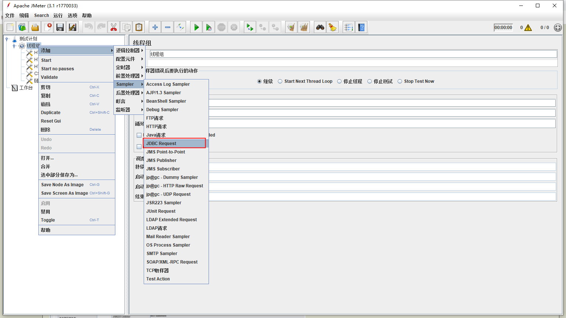Expand the 断言 submenu
The width and height of the screenshot is (566, 318).
(x=129, y=101)
